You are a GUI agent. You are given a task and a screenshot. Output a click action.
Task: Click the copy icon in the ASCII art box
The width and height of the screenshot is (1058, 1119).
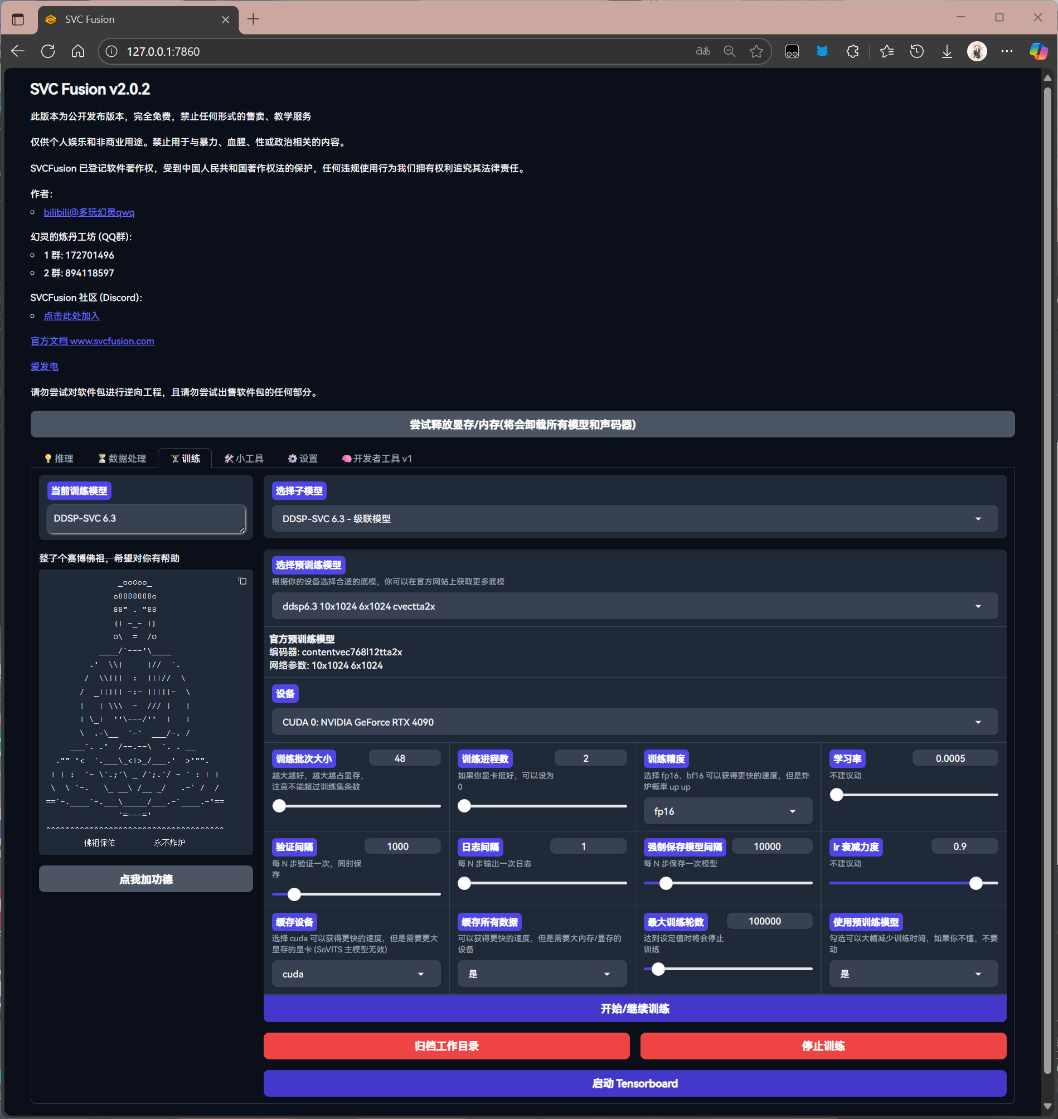[x=242, y=581]
